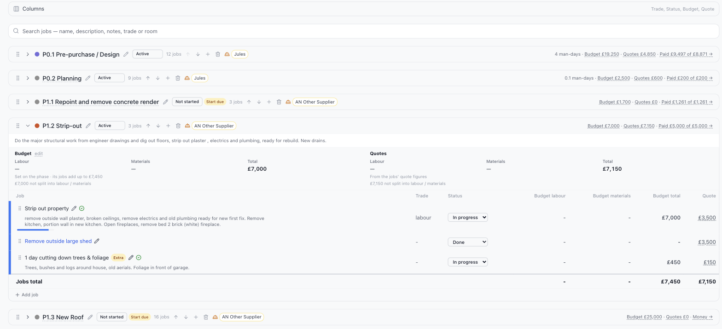This screenshot has width=722, height=329.
Task: Add a job to the P0.2 Planning phase
Action: tap(168, 78)
